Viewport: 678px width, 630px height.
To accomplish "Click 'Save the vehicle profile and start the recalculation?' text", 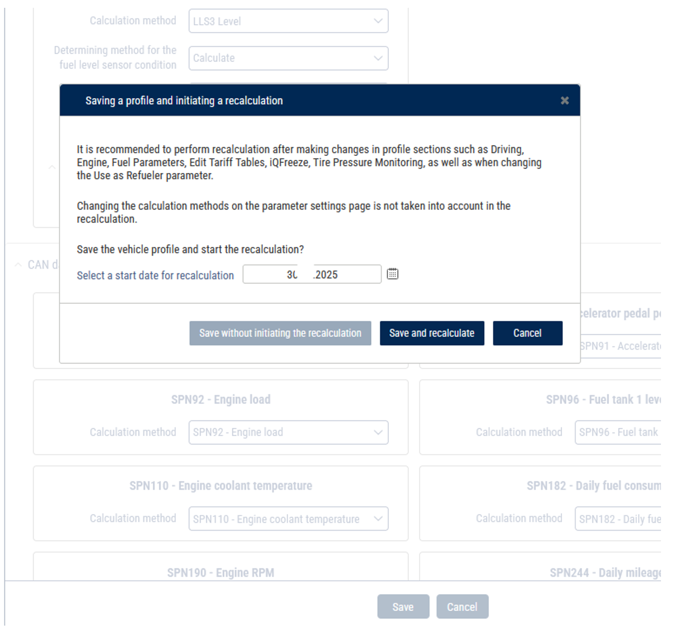I will (190, 249).
